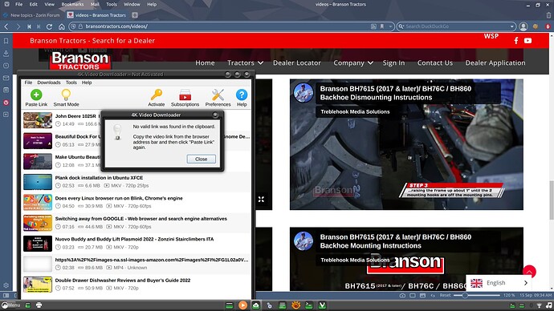Close the no valid link dialog
Screen dimensions: 554x311
201,159
